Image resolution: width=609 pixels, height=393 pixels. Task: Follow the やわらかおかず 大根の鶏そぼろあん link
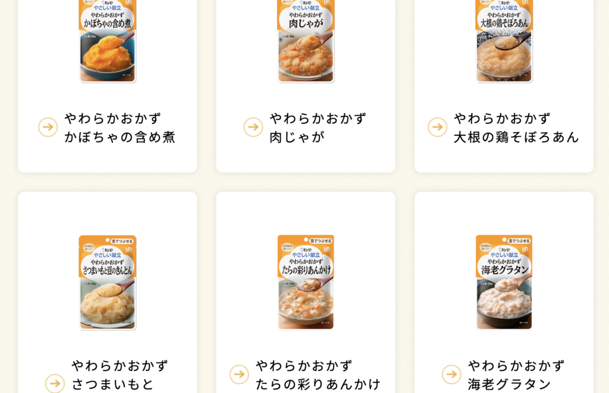click(517, 128)
